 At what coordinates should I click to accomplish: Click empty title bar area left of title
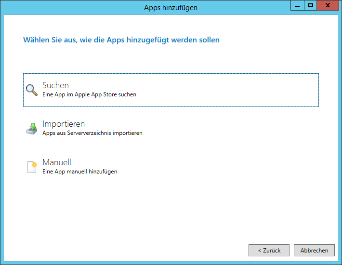tap(72, 8)
